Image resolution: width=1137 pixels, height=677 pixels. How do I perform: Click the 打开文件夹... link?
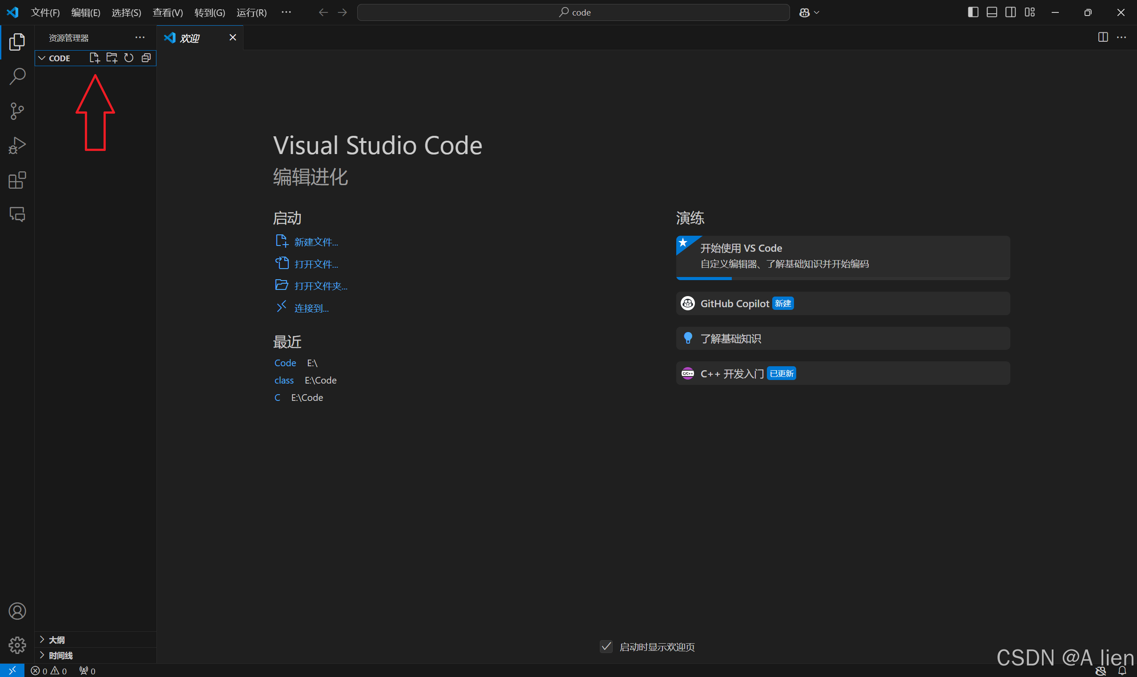pyautogui.click(x=320, y=286)
